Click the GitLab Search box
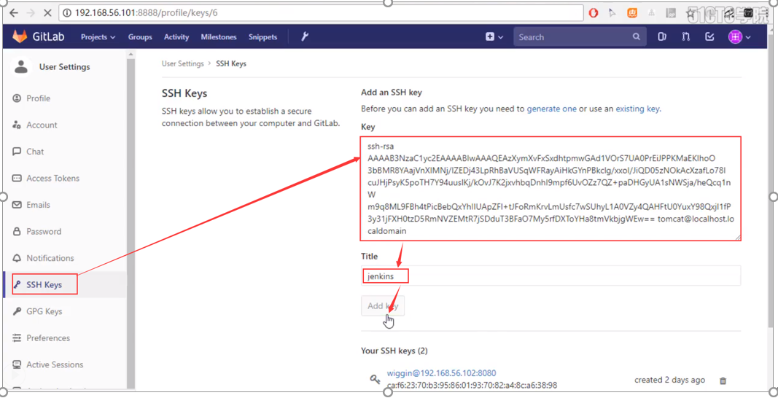778x398 pixels. pyautogui.click(x=580, y=36)
